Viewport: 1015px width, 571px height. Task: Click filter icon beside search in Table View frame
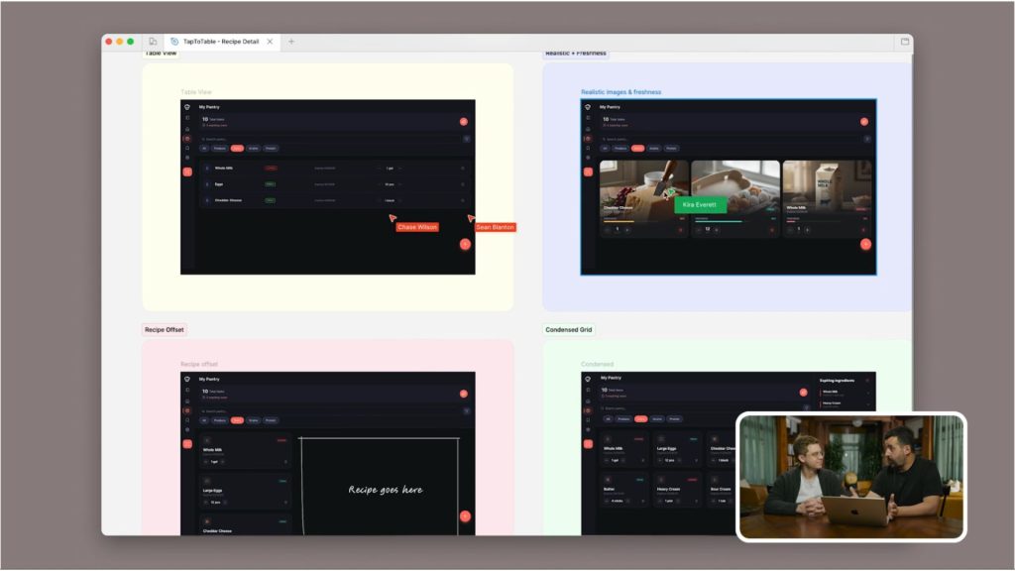tap(466, 139)
